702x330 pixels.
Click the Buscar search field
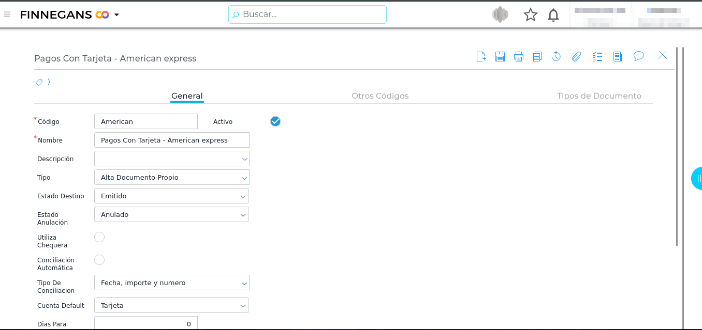pos(308,14)
